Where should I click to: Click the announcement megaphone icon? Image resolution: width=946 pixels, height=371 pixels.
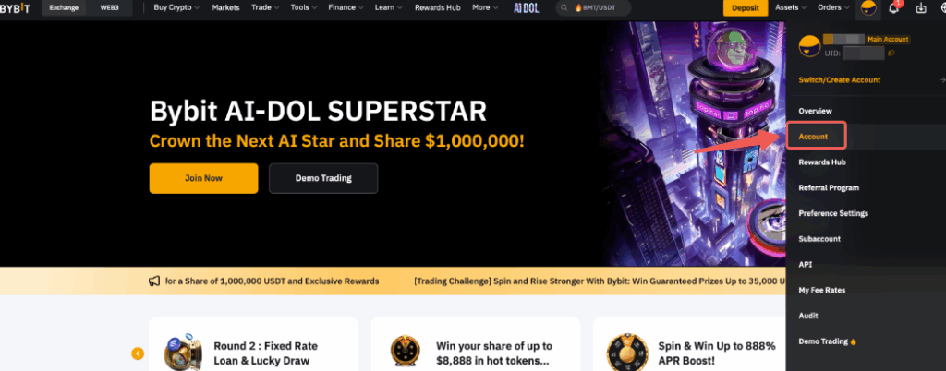(154, 281)
